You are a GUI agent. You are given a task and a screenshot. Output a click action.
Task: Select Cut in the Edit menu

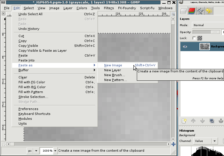55,36
